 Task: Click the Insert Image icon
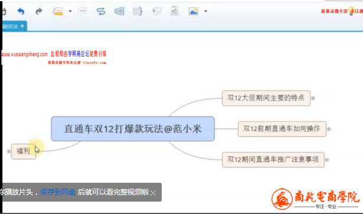tap(194, 11)
